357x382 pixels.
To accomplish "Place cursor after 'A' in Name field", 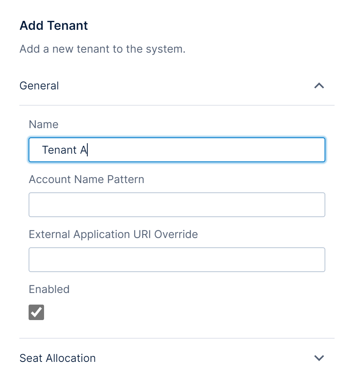I will coord(88,150).
